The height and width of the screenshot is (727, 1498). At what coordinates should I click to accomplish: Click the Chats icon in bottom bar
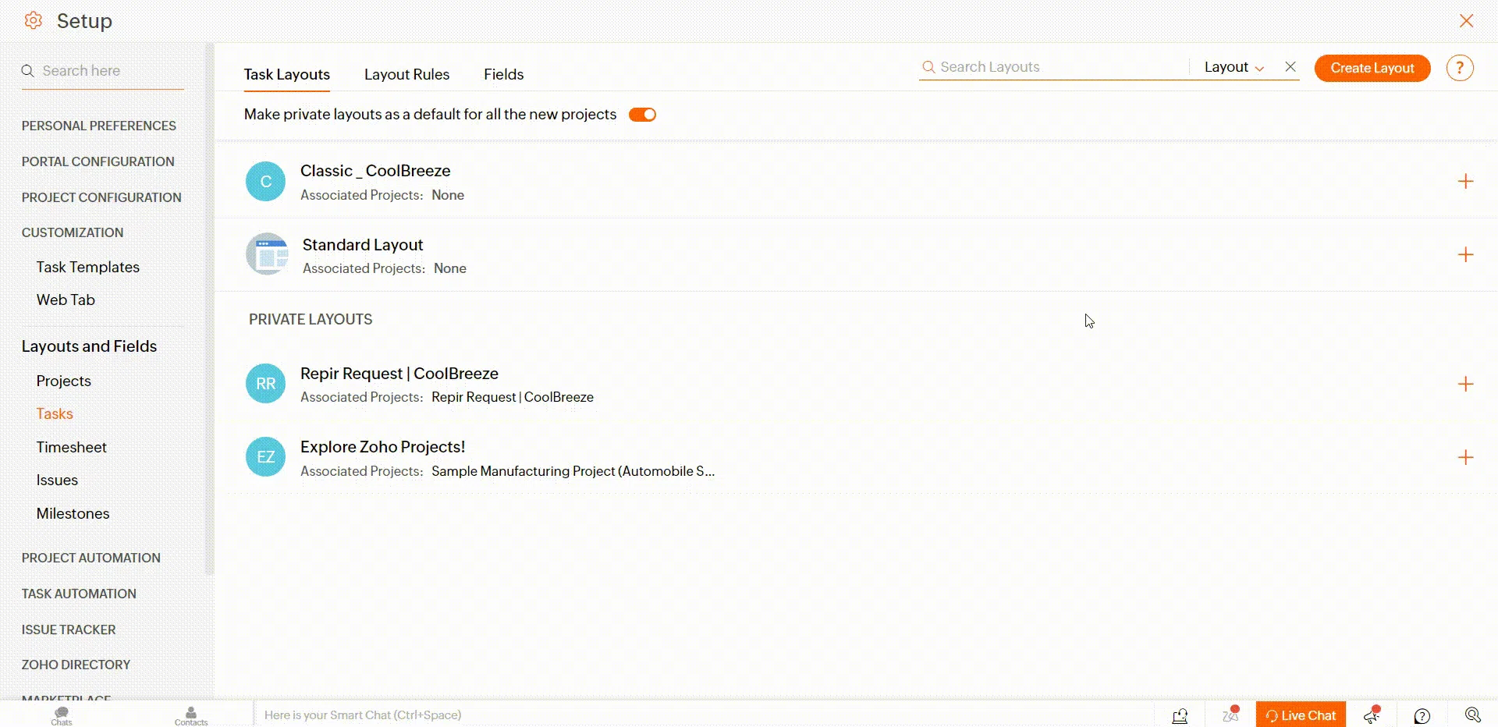pyautogui.click(x=62, y=715)
